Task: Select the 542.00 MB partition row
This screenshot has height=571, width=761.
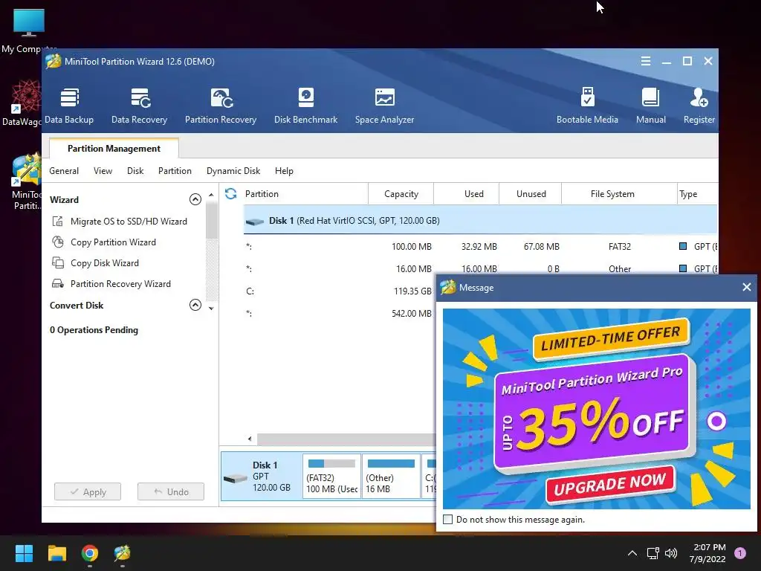Action: 340,314
